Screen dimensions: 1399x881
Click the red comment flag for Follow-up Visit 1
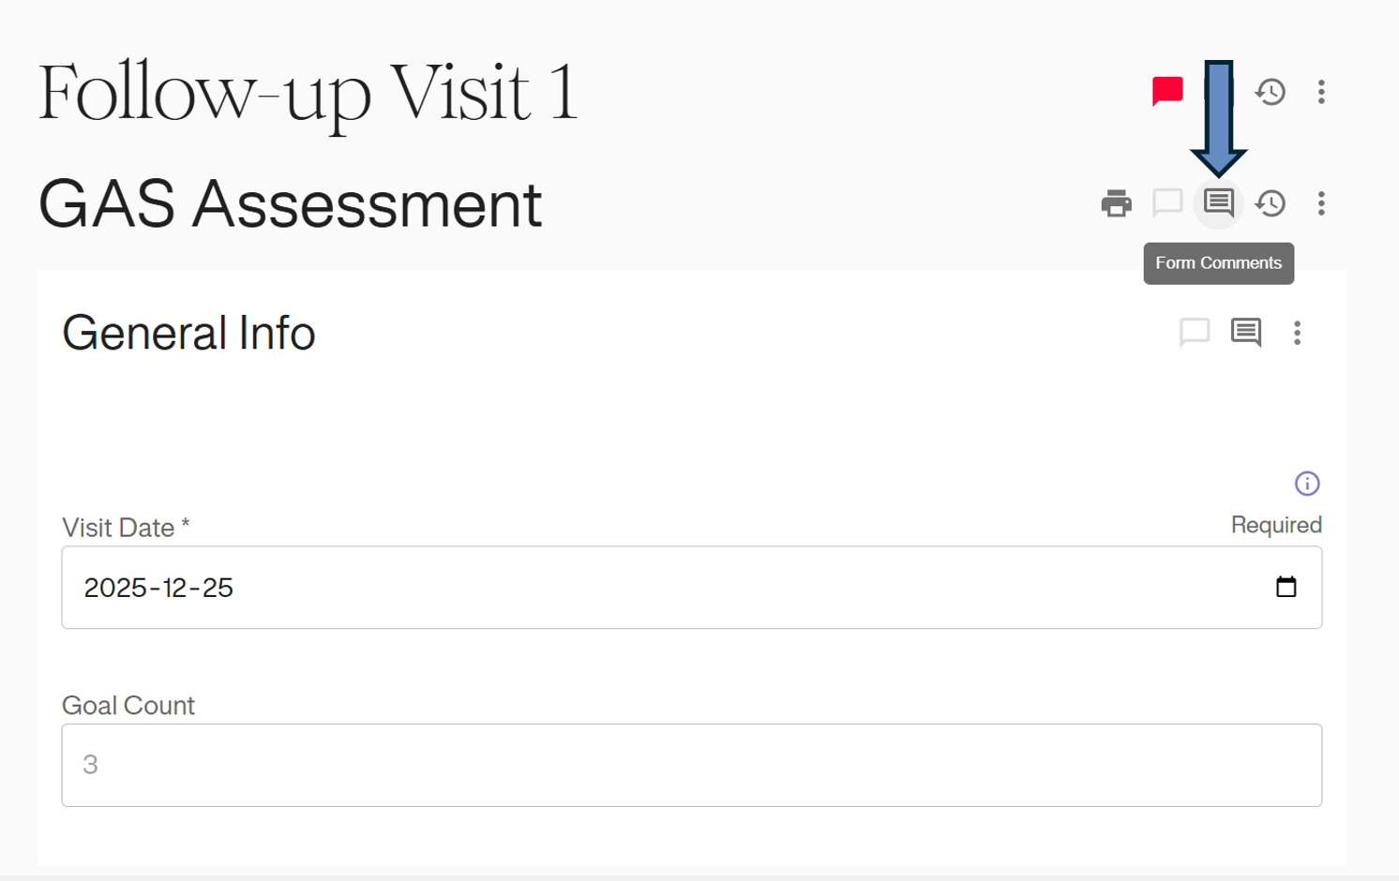[x=1167, y=91]
